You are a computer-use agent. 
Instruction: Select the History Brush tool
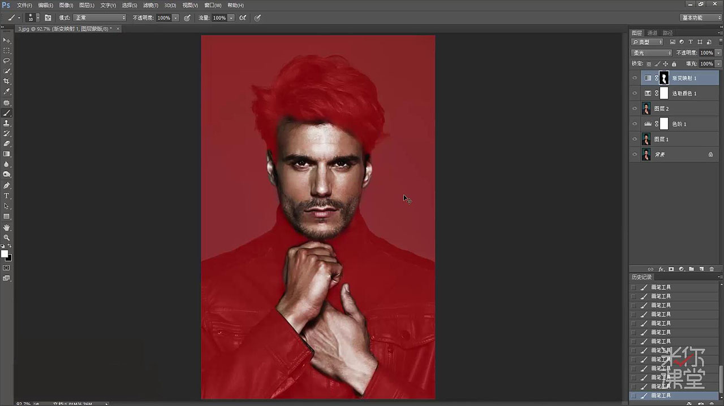point(7,133)
